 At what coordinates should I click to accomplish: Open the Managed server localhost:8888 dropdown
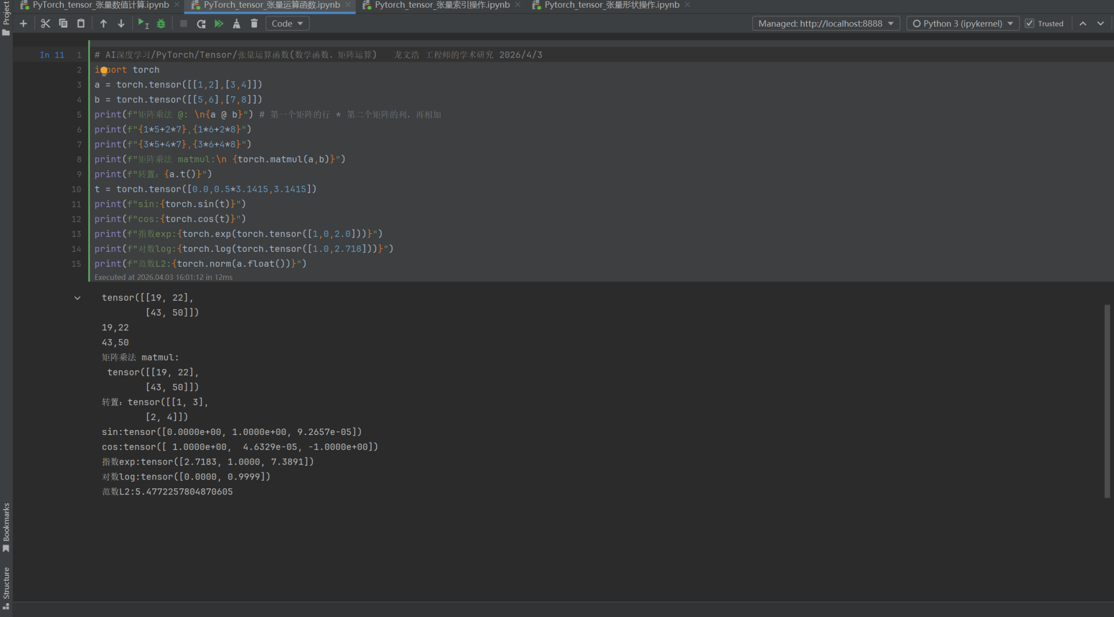[826, 24]
